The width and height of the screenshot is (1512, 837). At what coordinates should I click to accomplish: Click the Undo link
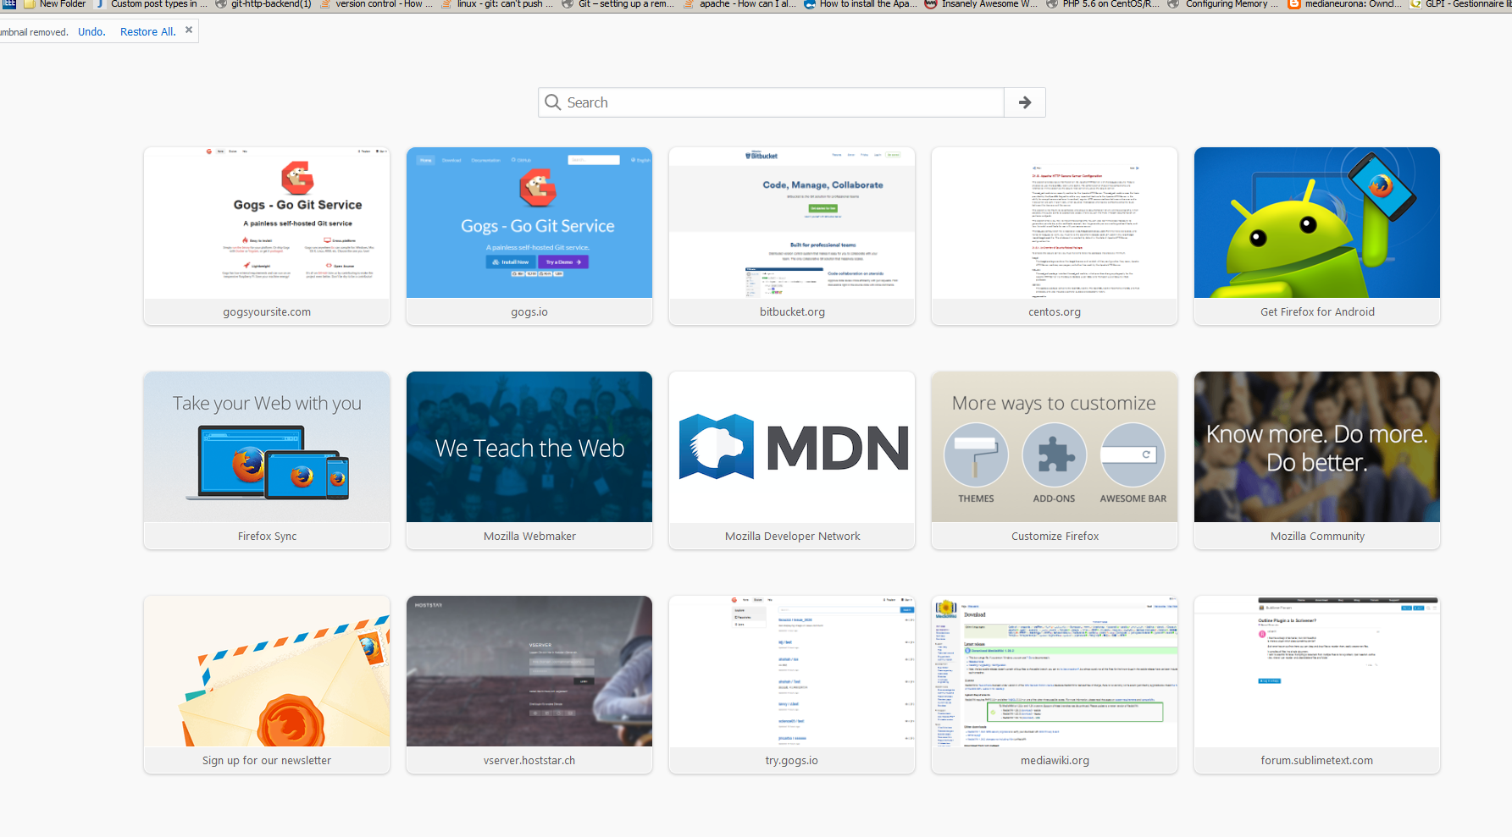pyautogui.click(x=91, y=32)
